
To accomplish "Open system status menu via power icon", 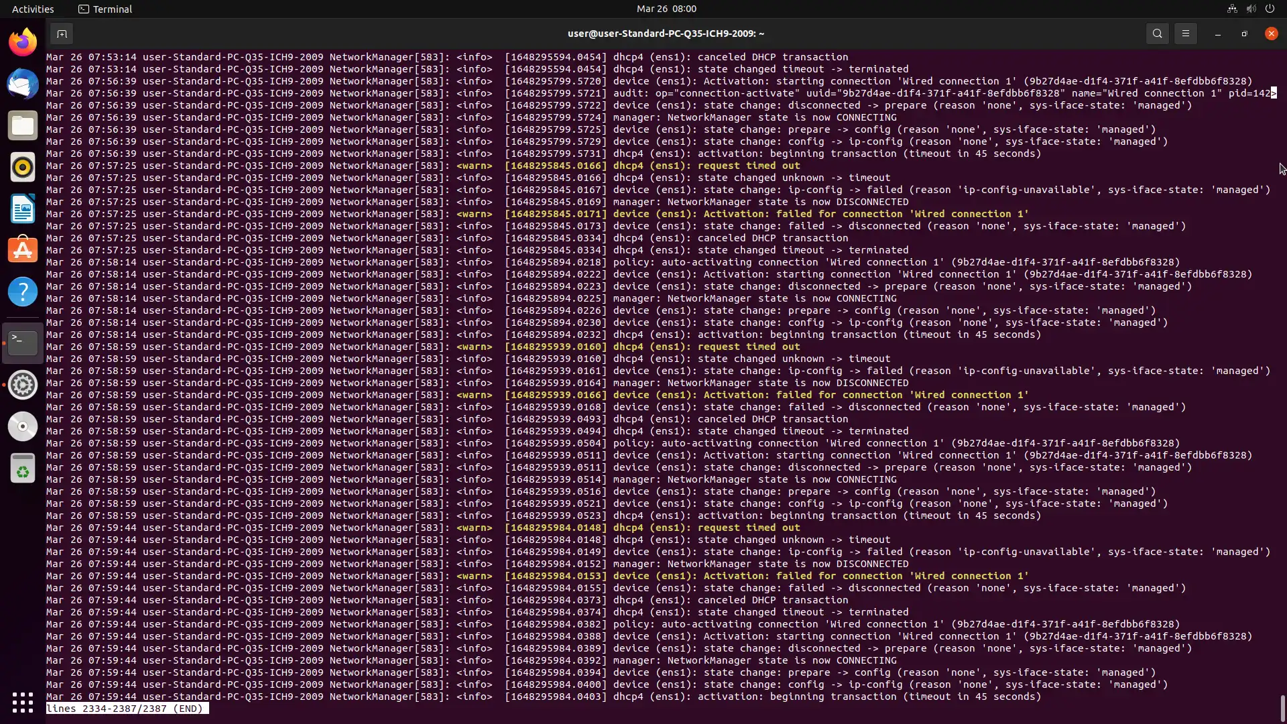I will coord(1270,9).
